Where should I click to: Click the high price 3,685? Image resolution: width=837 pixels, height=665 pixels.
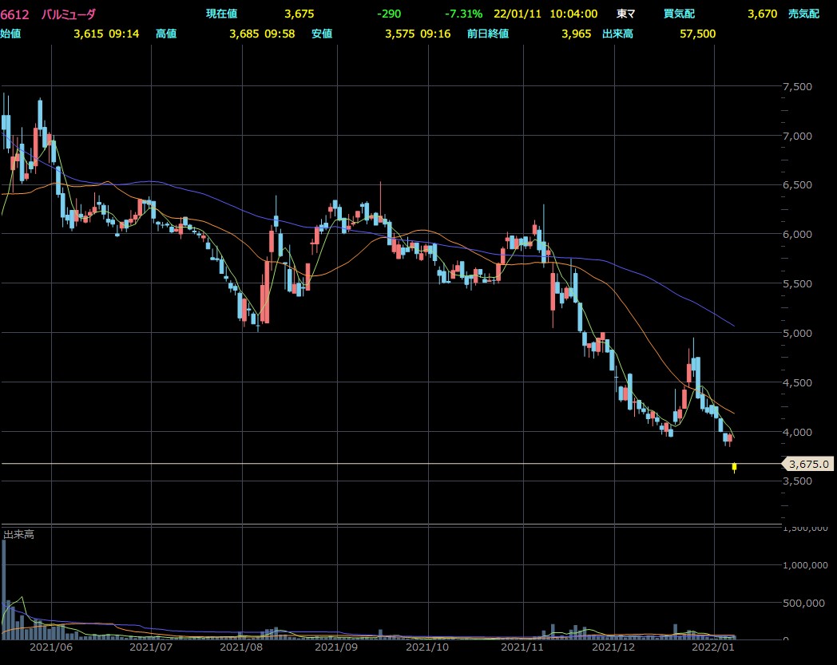point(244,34)
